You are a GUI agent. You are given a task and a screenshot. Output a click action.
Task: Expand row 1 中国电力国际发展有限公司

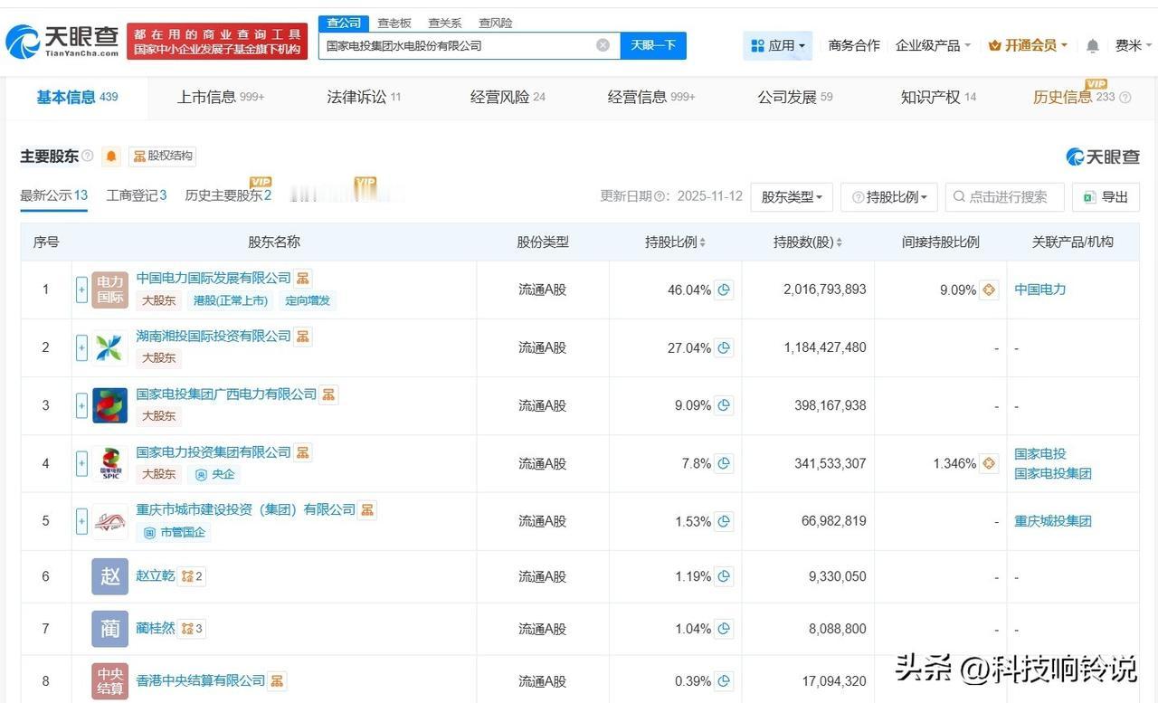coord(81,290)
